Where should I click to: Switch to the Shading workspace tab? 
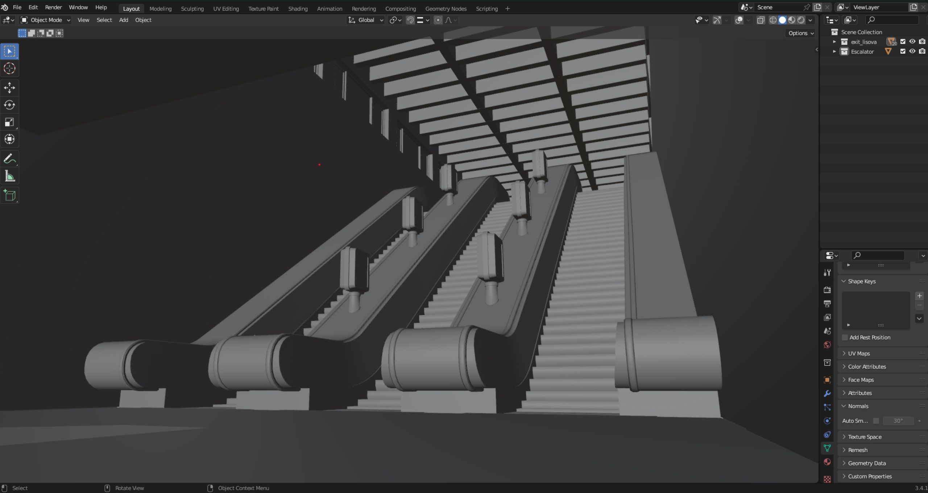tap(298, 8)
